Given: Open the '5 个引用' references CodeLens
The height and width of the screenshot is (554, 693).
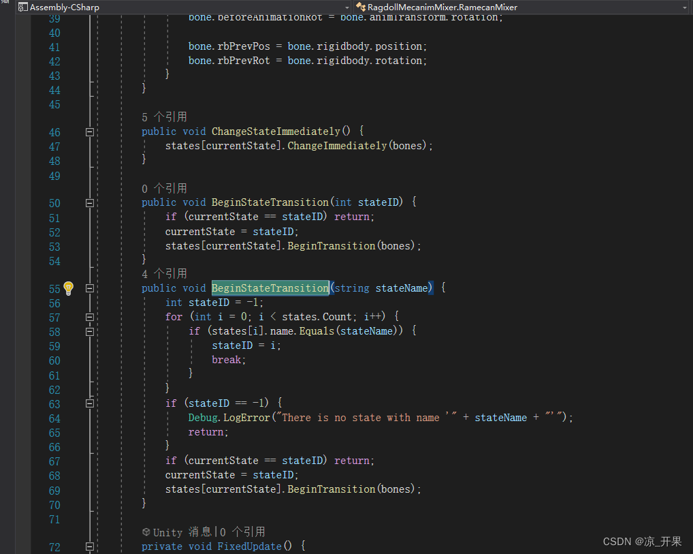Looking at the screenshot, I should click(x=164, y=117).
